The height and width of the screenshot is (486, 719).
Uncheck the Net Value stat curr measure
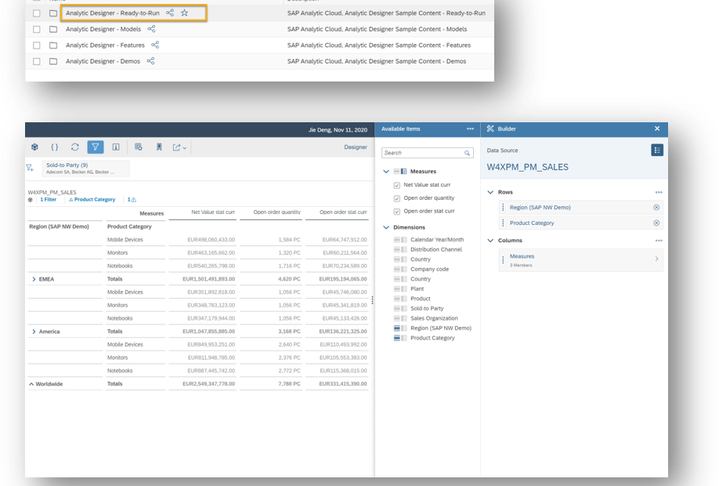(x=396, y=186)
